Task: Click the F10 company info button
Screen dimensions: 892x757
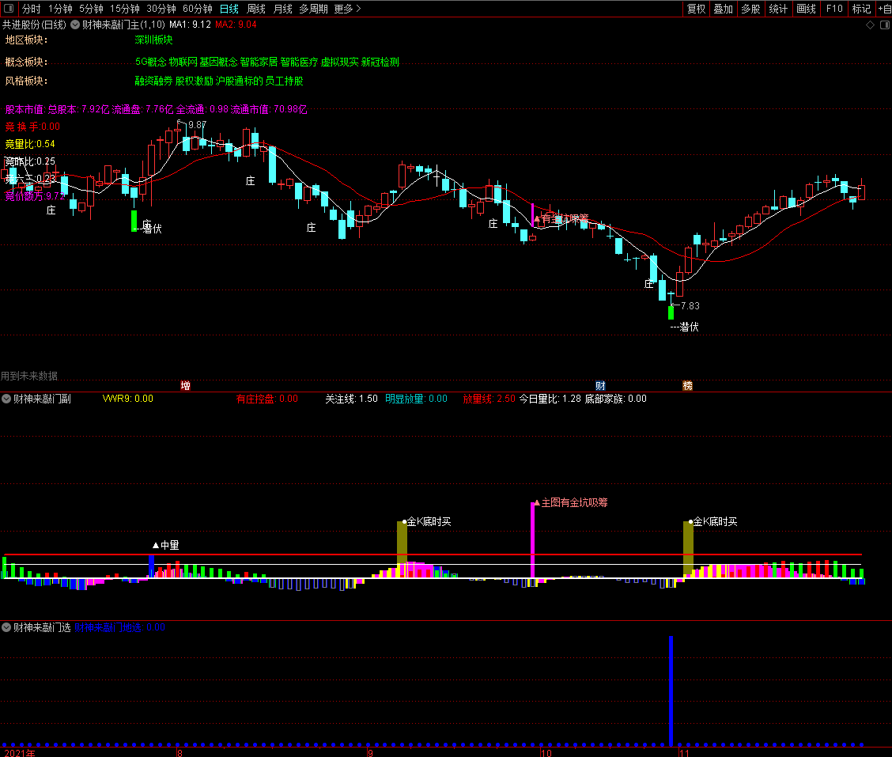Action: point(834,9)
